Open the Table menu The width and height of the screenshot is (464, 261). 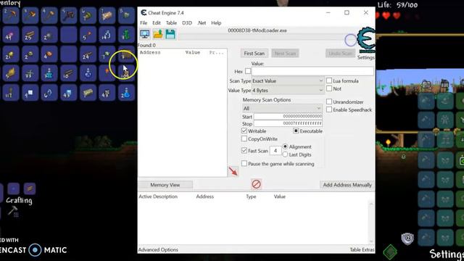(171, 22)
